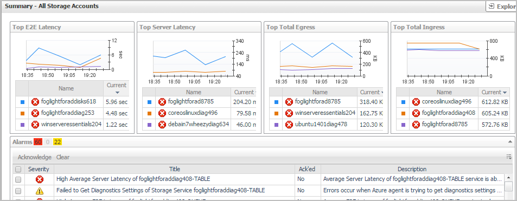
Task: Sort alarms by the Title column header
Action: tap(175, 169)
